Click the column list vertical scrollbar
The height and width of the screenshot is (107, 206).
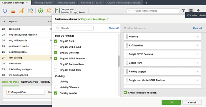tap(119, 61)
